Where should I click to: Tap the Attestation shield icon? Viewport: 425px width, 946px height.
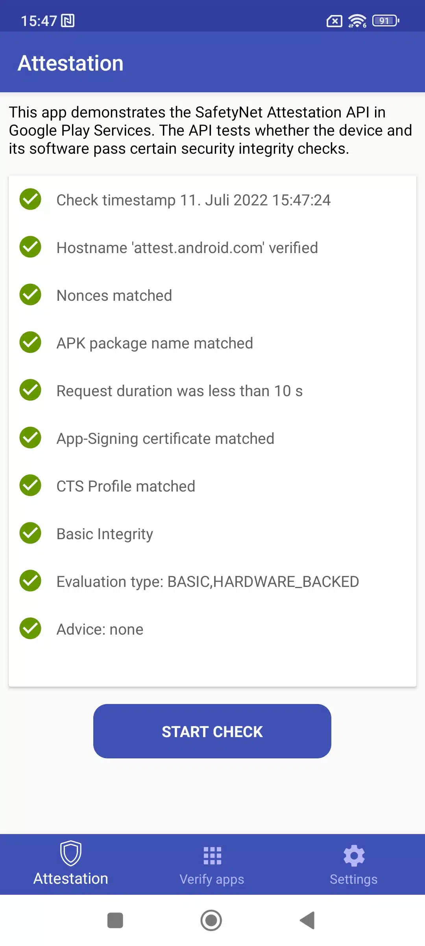71,853
